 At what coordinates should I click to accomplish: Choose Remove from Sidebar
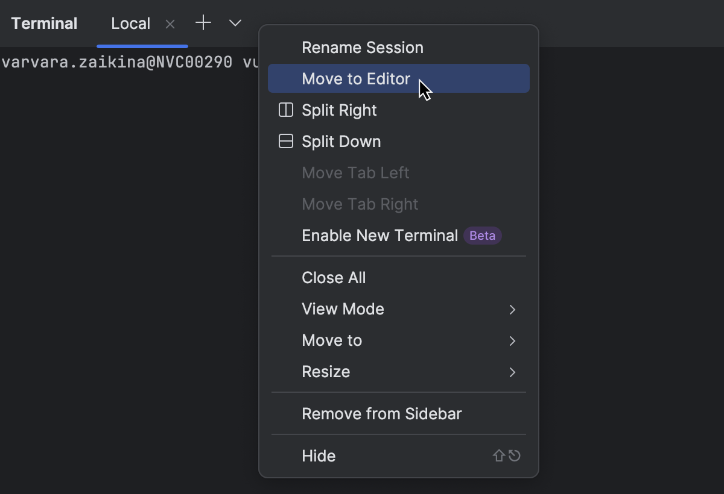point(381,414)
